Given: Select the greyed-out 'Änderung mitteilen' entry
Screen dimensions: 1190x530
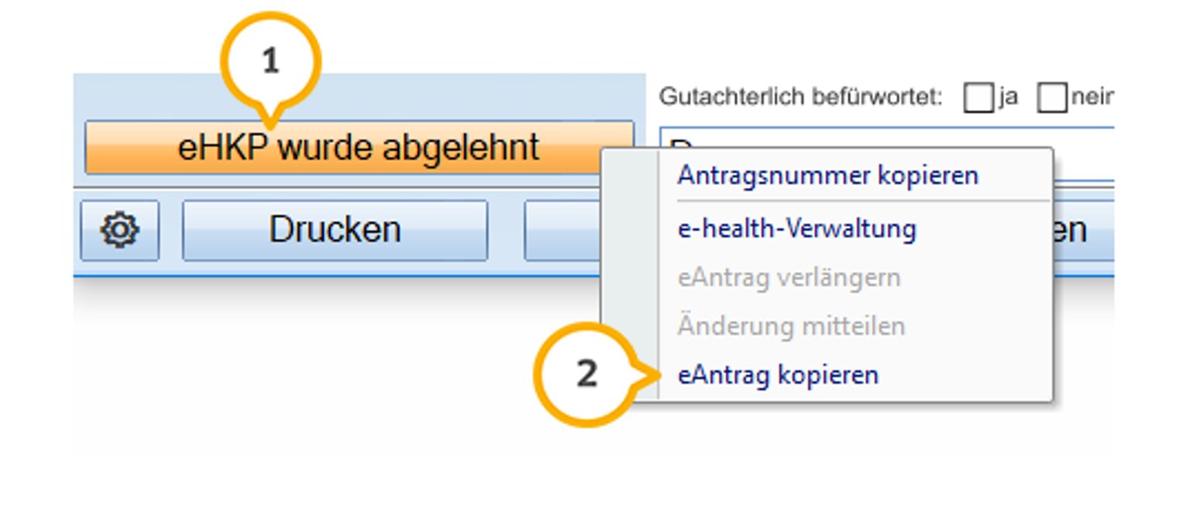Looking at the screenshot, I should [791, 326].
